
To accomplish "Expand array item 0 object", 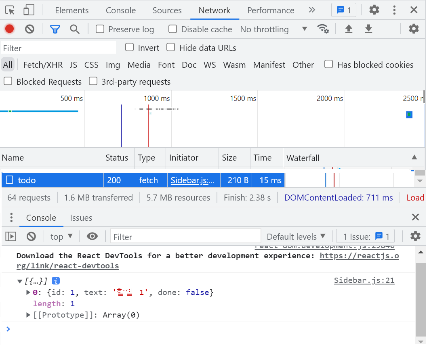I will tap(28, 292).
